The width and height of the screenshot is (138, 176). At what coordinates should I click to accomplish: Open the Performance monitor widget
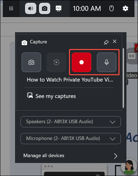[x=59, y=8]
